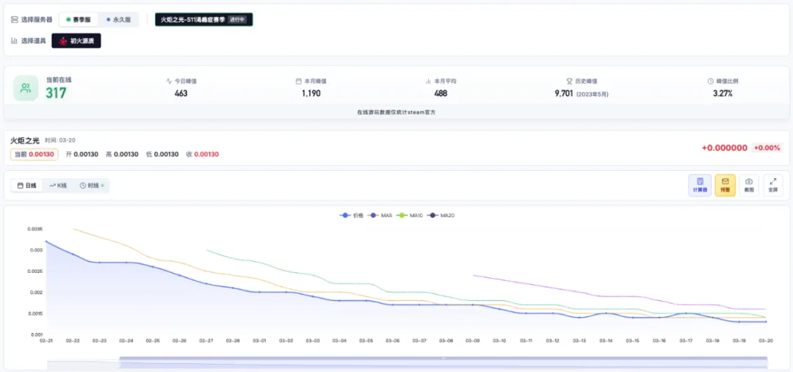Click the MA20 purple legend swatch
The width and height of the screenshot is (793, 372).
click(x=433, y=215)
